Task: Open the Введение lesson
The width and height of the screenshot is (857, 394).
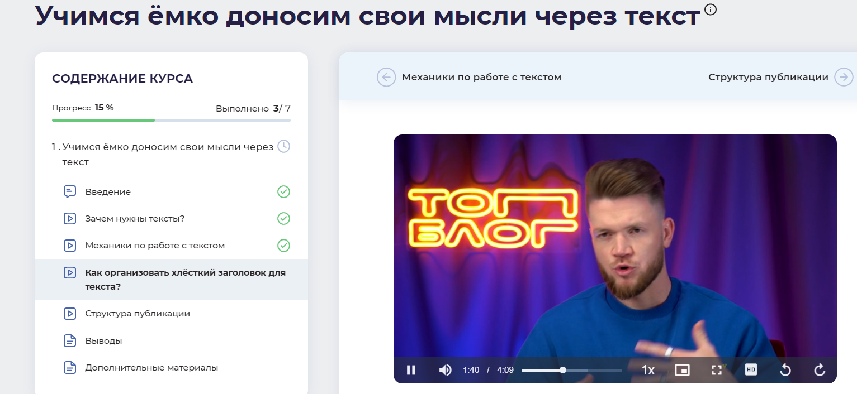Action: point(106,191)
